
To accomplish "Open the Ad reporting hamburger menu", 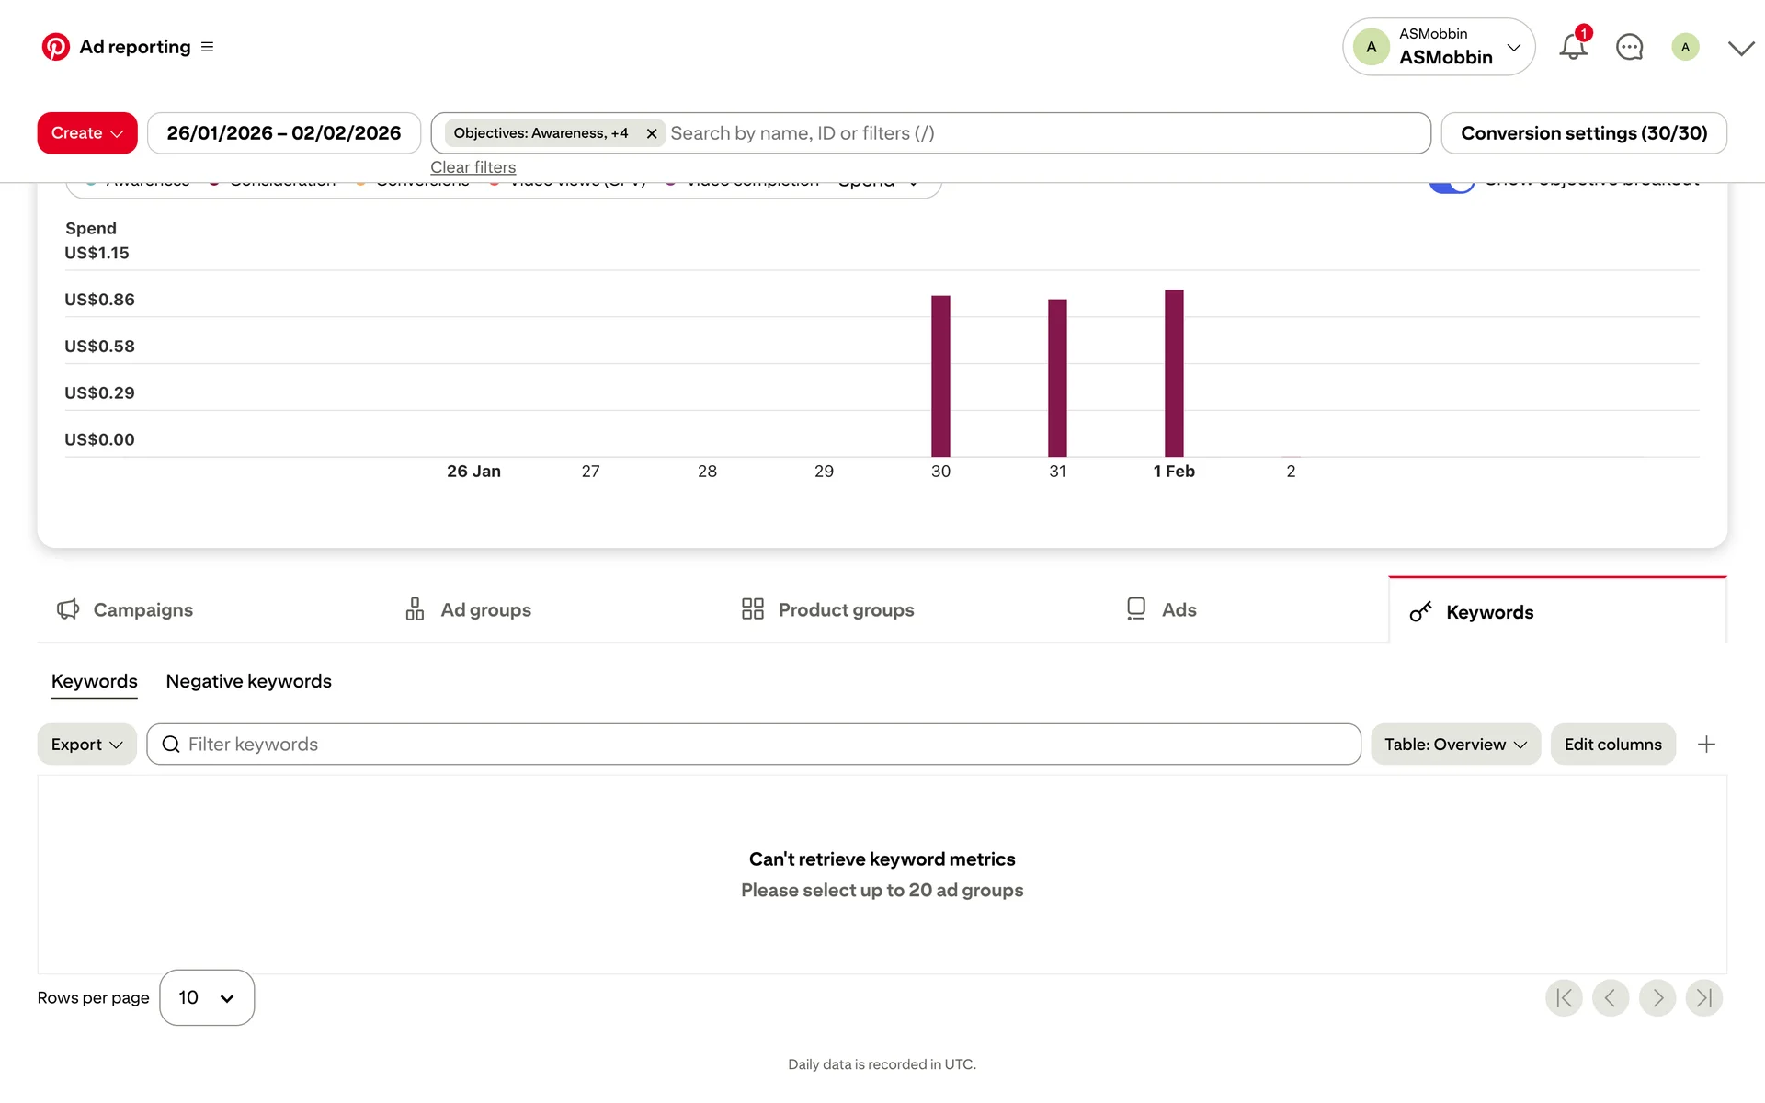I will 208,47.
